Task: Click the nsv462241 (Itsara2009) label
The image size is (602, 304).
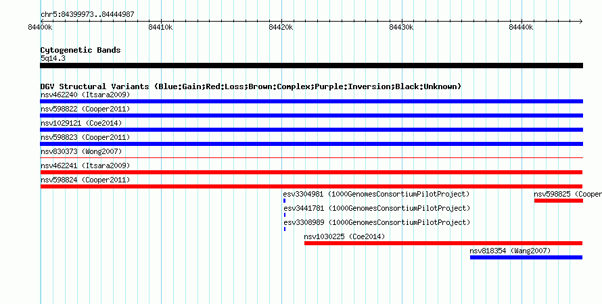Action: [85, 166]
